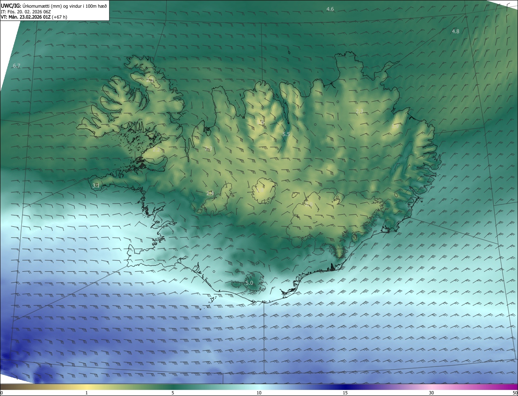This screenshot has height=396, width=518.
Task: Click the 4.6 value on the map
Action: click(330, 9)
